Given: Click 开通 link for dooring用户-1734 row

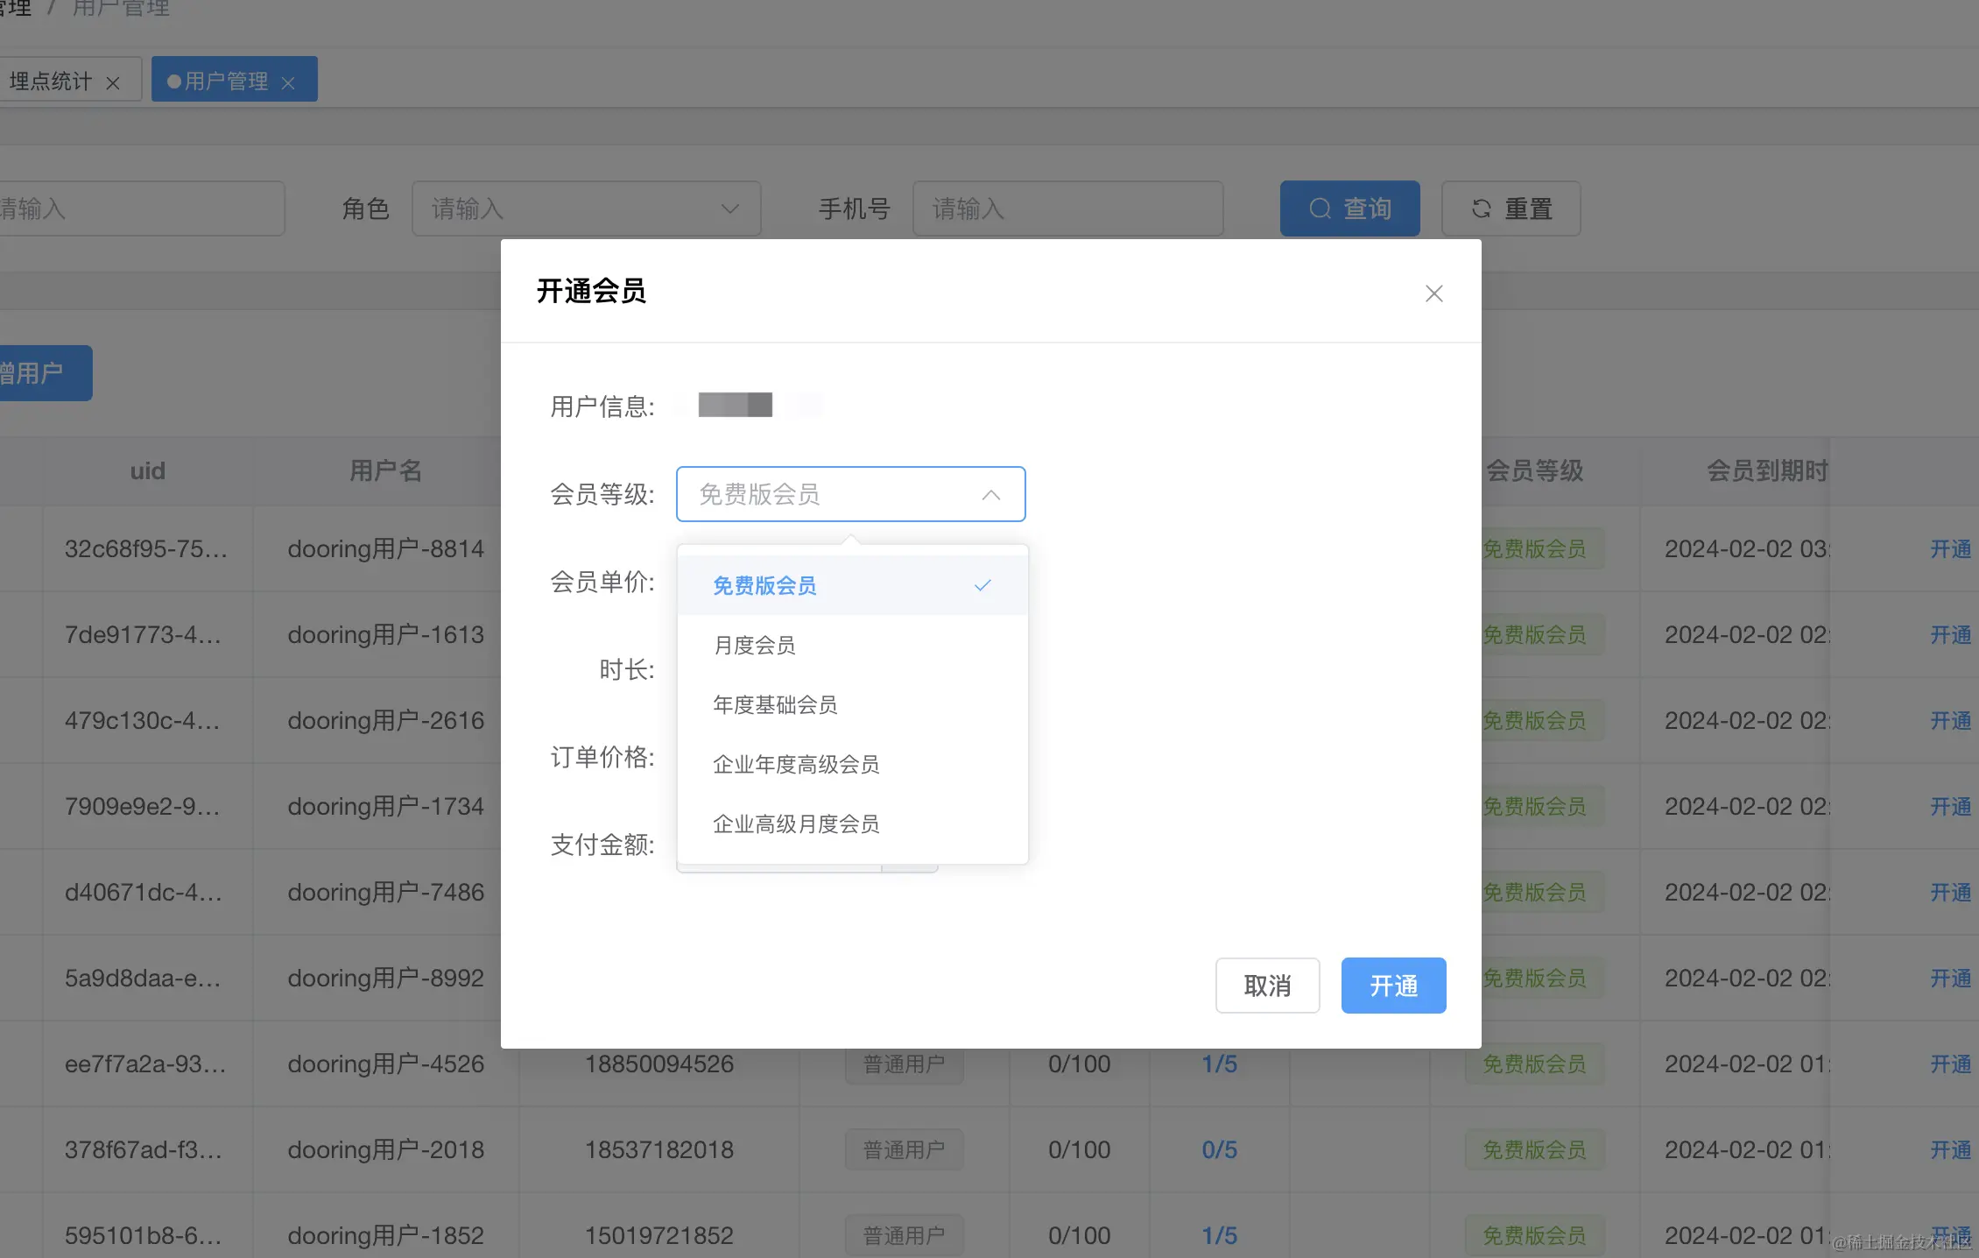Looking at the screenshot, I should (1950, 807).
